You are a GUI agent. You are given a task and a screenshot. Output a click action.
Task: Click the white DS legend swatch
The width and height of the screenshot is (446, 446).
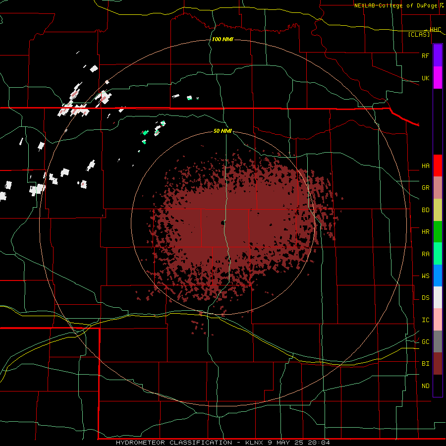(x=438, y=297)
